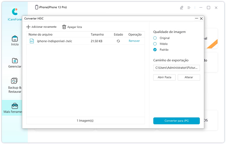Click the export path input field

pyautogui.click(x=176, y=68)
